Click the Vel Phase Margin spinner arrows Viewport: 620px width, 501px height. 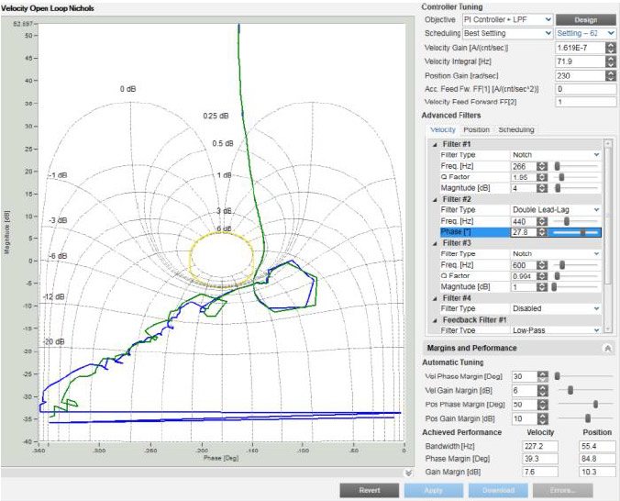point(542,376)
